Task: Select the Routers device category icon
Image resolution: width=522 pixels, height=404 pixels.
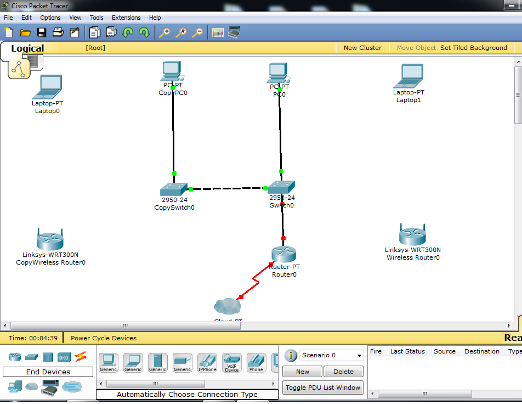Action: pos(15,357)
